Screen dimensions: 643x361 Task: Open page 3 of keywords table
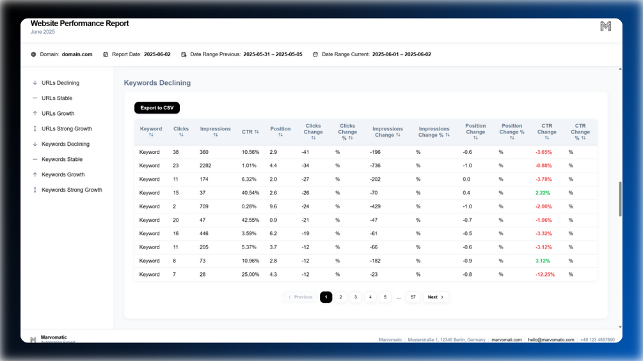point(356,297)
